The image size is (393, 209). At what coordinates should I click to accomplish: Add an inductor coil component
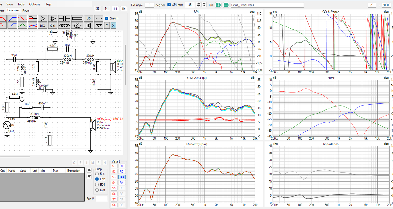64,26
